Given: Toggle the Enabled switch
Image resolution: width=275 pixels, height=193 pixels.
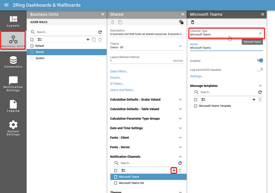Looking at the screenshot, I should (x=260, y=61).
